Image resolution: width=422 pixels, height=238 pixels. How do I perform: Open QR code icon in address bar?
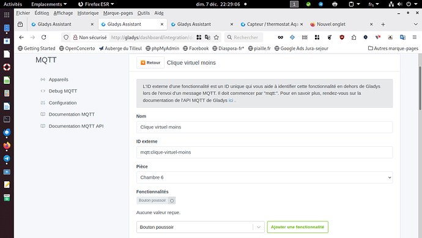[199, 37]
